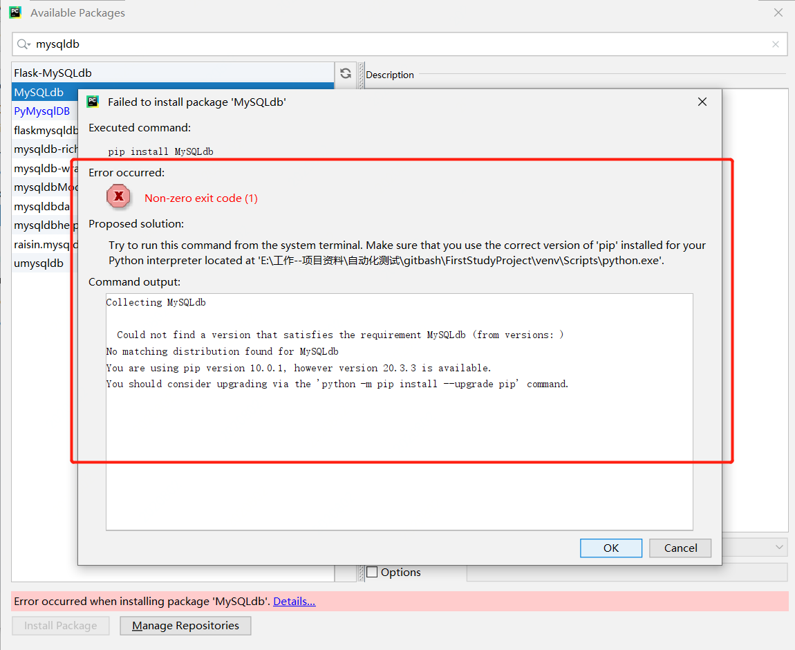Screen dimensions: 795x650
Task: Click the mysqldb search input field
Action: coord(400,44)
